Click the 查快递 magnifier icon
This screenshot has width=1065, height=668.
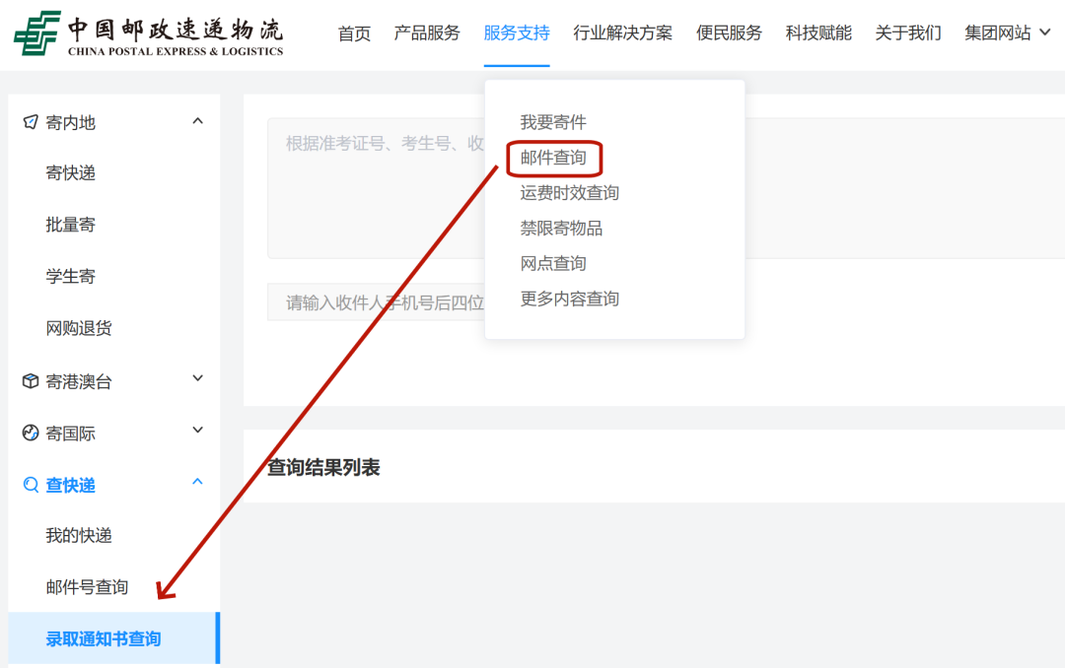click(x=31, y=485)
